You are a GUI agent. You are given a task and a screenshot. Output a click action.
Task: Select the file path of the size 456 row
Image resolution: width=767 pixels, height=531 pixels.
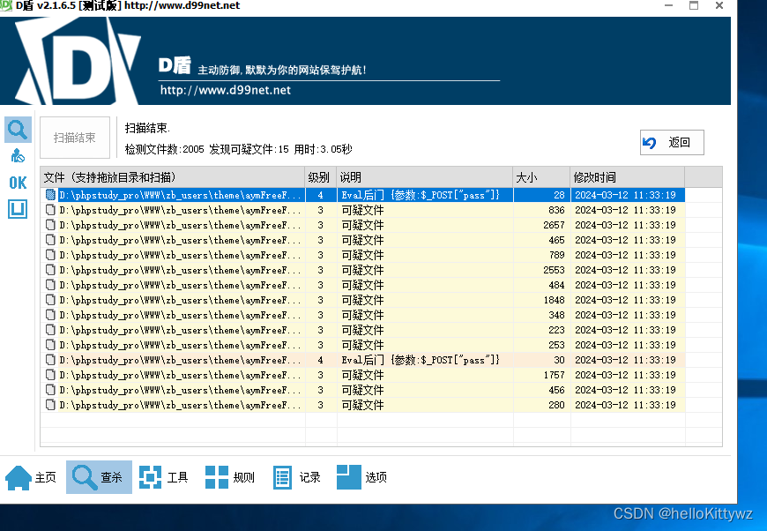point(180,390)
